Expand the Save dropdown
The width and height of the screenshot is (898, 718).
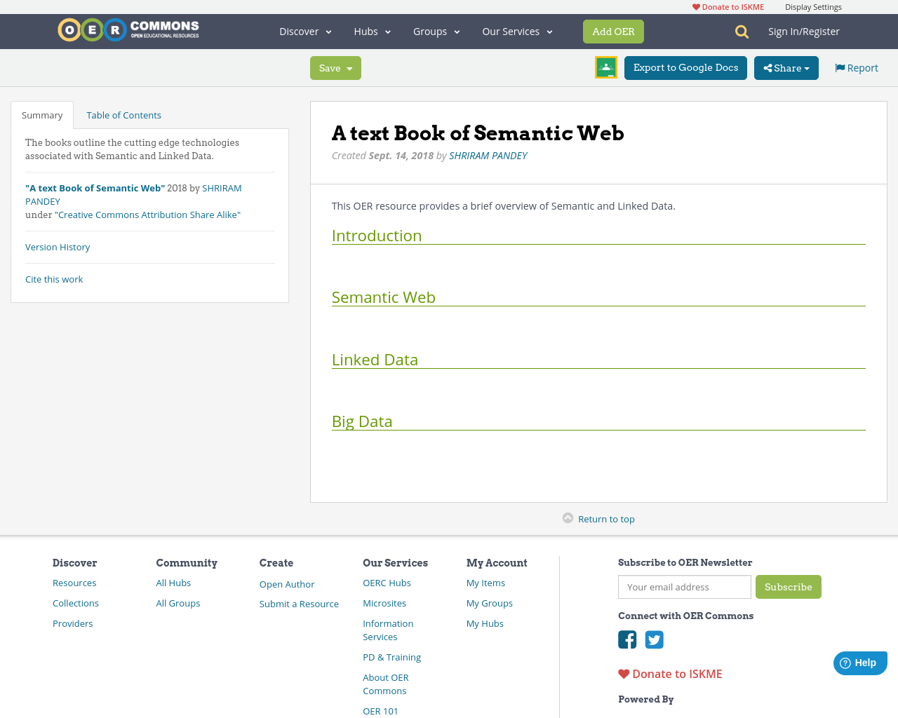(349, 68)
